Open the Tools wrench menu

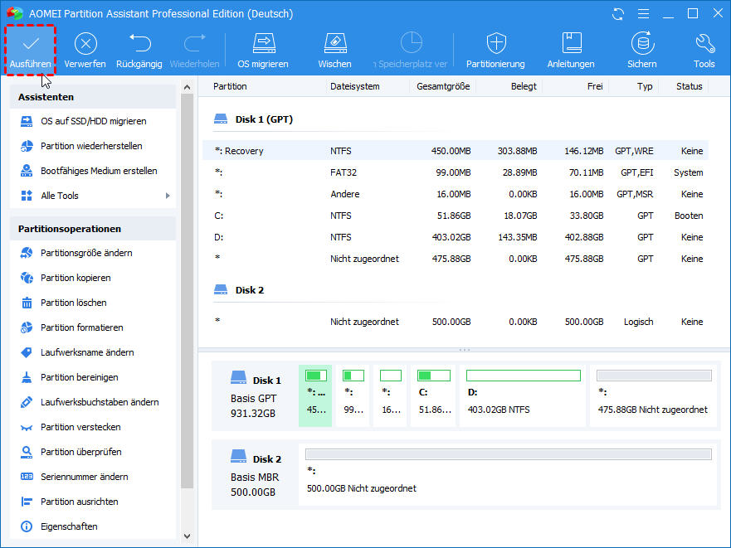[704, 43]
